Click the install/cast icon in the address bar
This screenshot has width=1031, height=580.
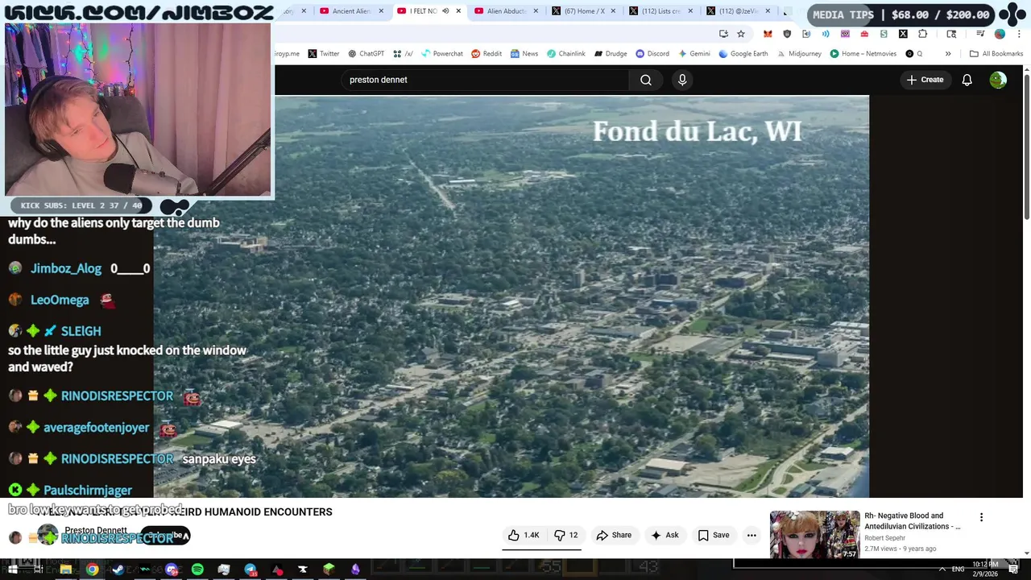point(723,34)
